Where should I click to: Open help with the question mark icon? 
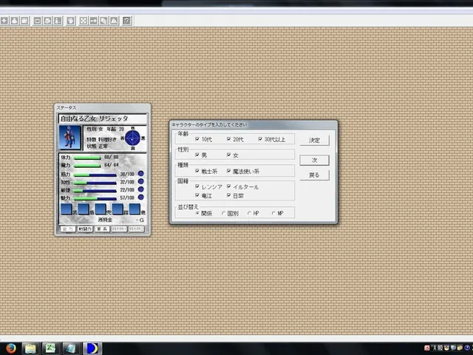(x=127, y=21)
